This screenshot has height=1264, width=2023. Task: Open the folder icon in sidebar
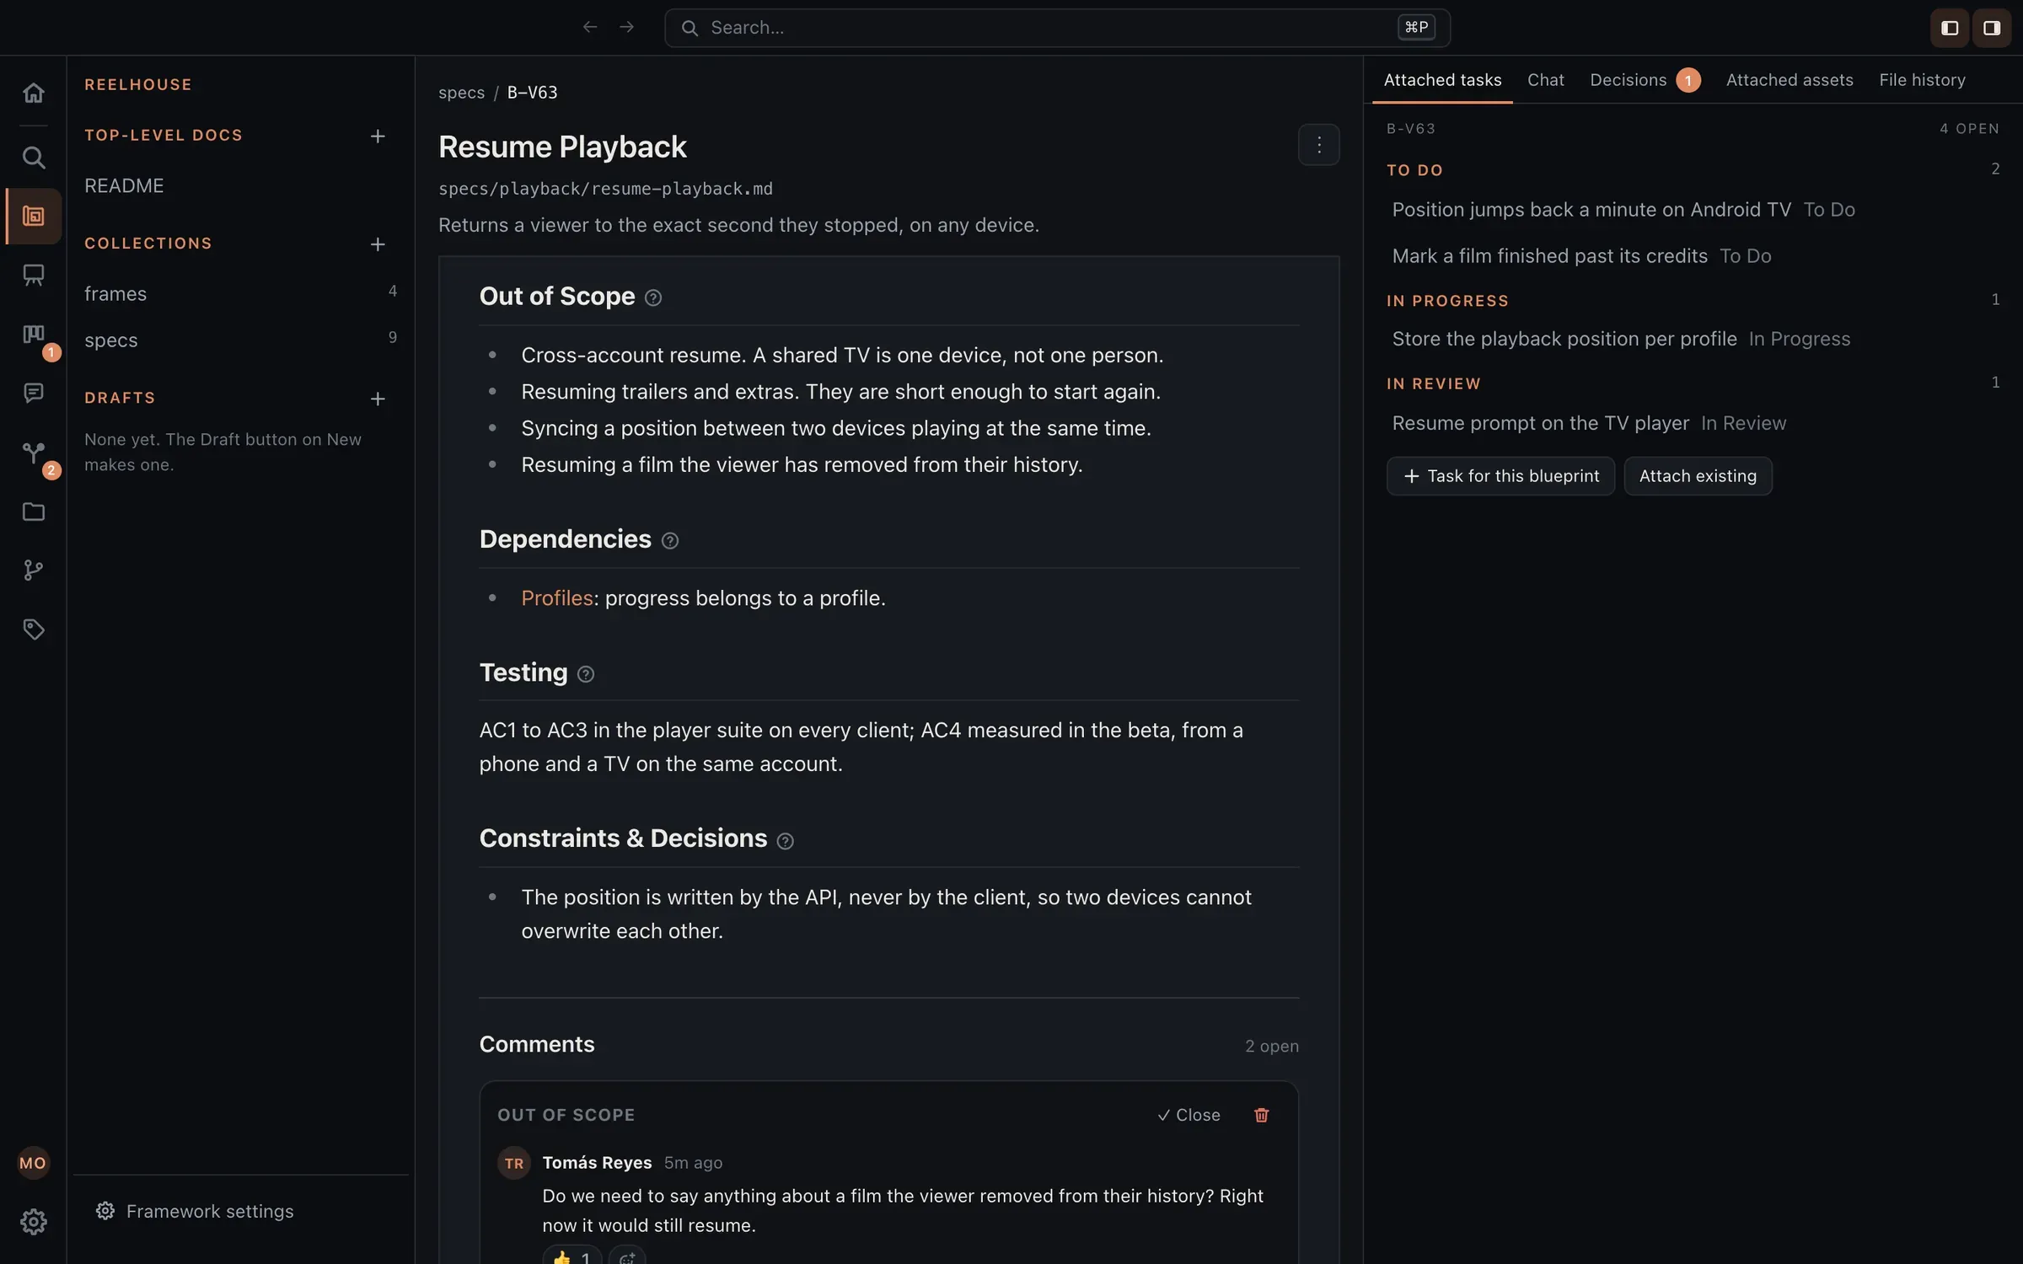34,511
